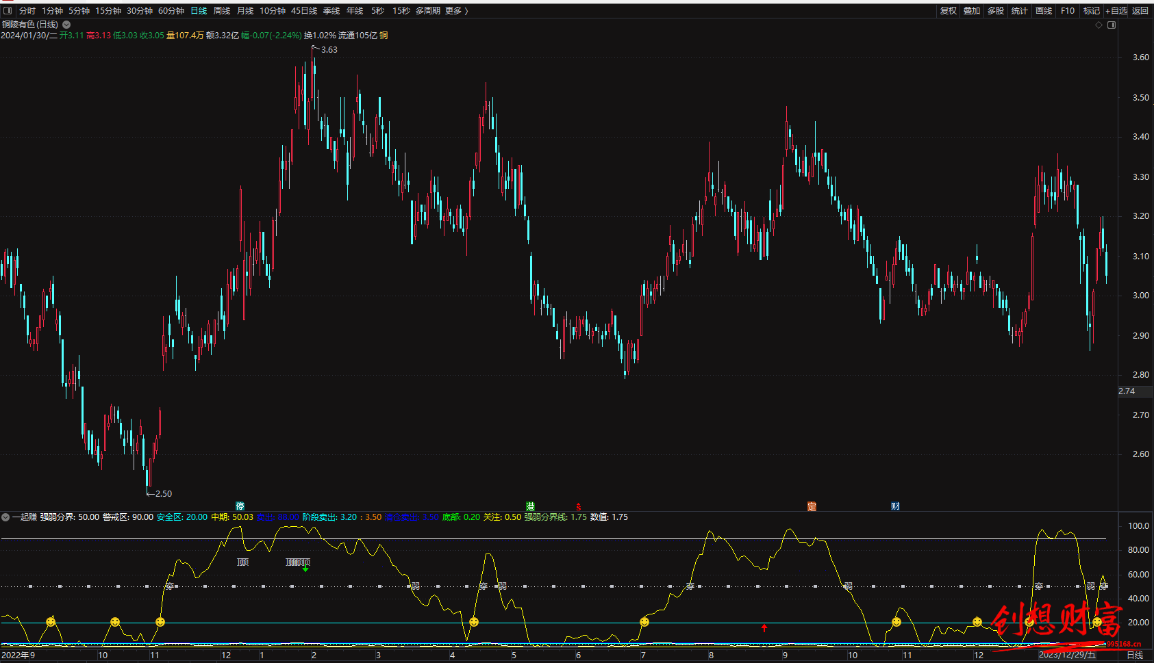
Task: Switch to the 60分钟 period
Action: [171, 11]
